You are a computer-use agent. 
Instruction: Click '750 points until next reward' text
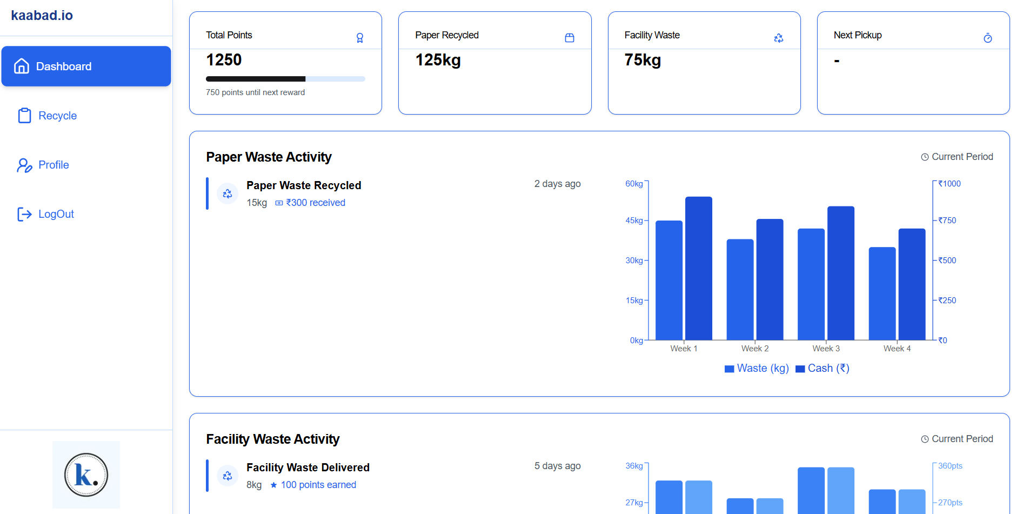click(x=255, y=92)
